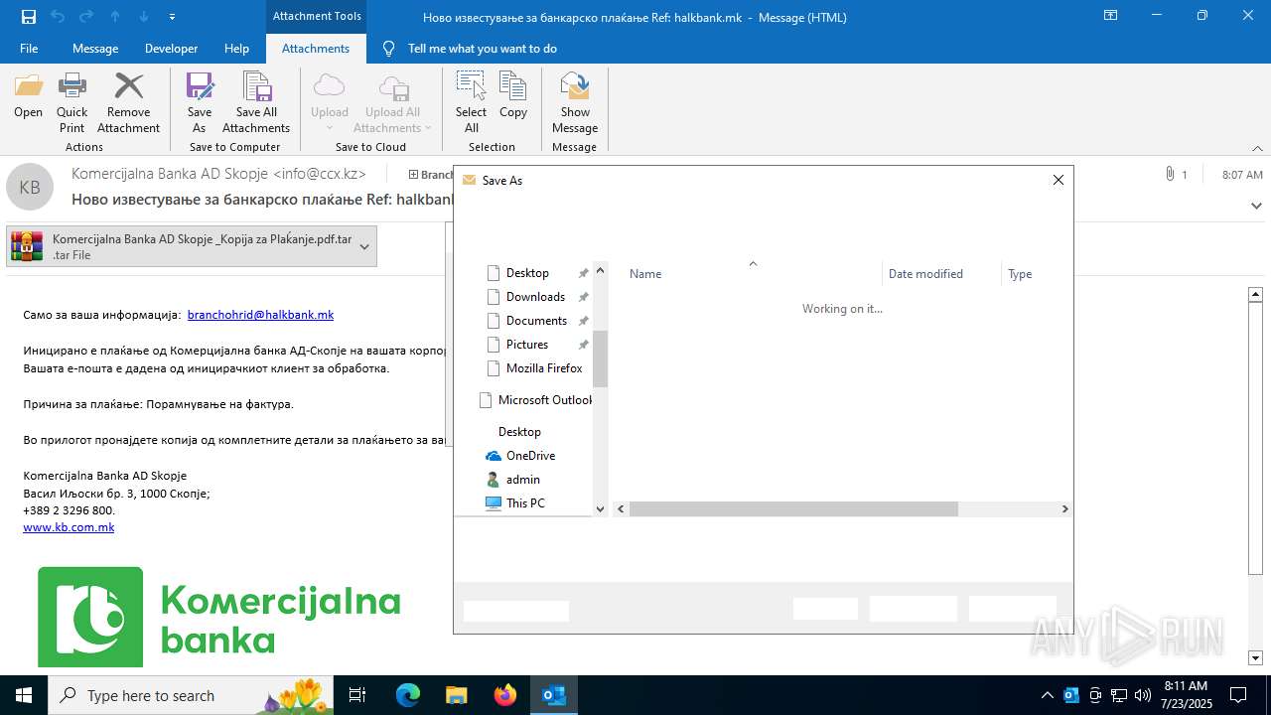
Task: Open the Quick Access Toolbar customize dropdown
Action: pos(172,17)
